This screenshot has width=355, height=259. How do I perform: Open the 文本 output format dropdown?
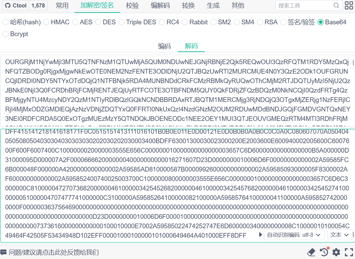(x=340, y=235)
